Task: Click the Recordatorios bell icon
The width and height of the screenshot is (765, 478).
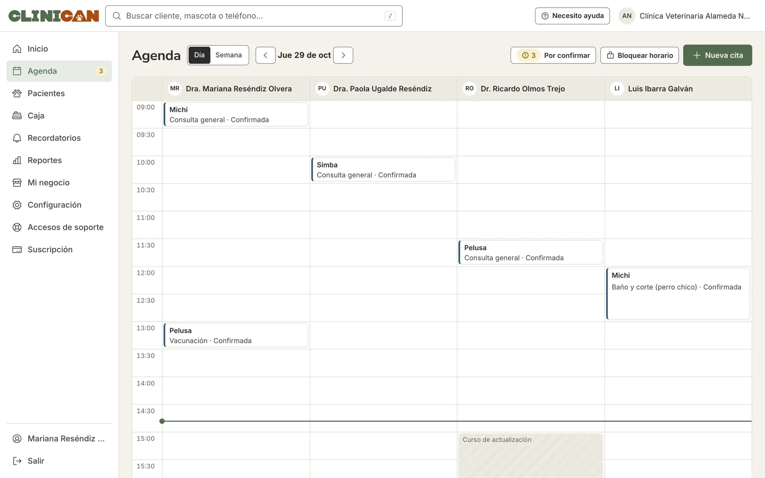Action: 17,138
